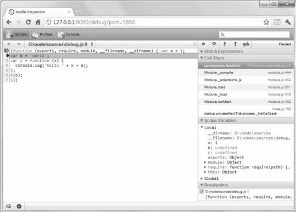Click the 'a: 1' local variable
The width and height of the screenshot is (296, 212).
click(213, 143)
